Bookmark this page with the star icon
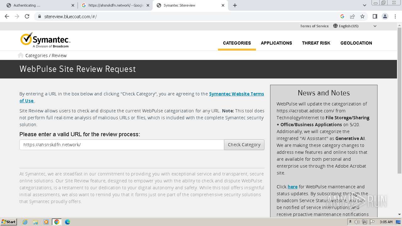Viewport: 402px width, 226px height. click(362, 16)
